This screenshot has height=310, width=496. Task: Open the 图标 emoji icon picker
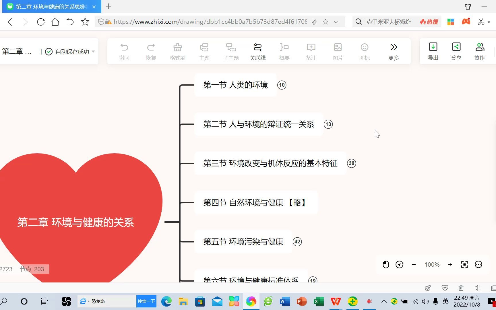pyautogui.click(x=364, y=52)
